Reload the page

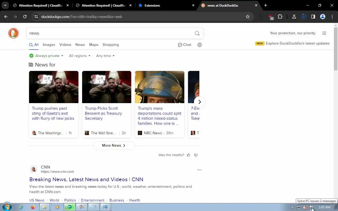coord(25,17)
